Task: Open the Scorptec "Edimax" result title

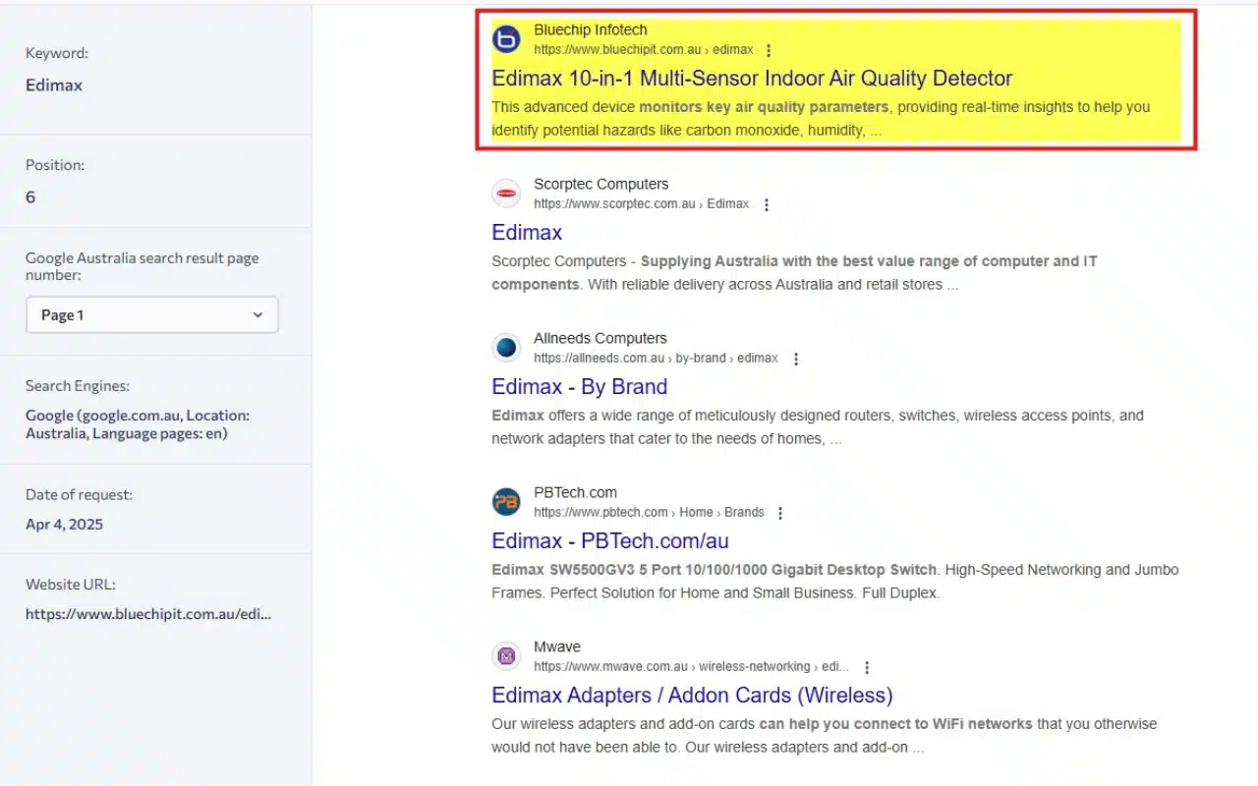Action: coord(527,233)
